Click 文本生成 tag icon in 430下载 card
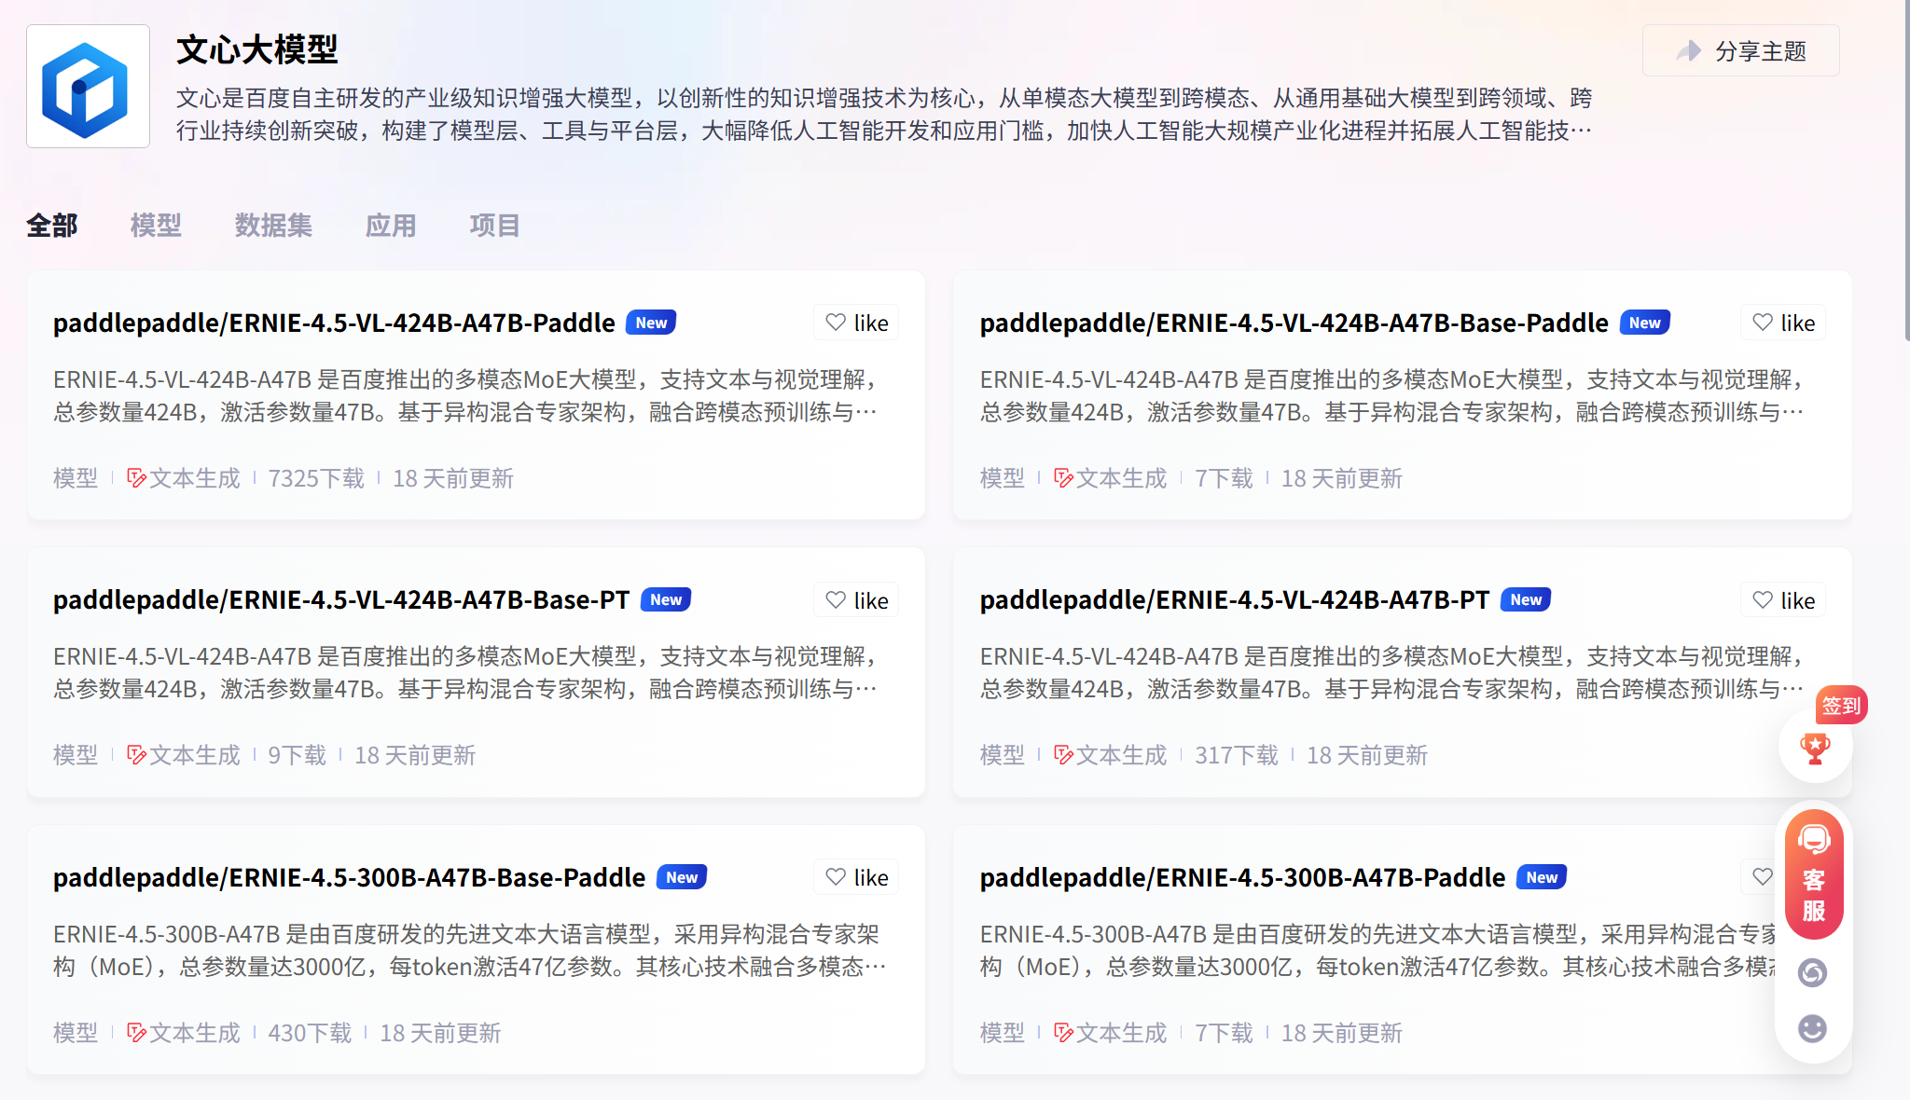The height and width of the screenshot is (1100, 1910). coord(137,1033)
